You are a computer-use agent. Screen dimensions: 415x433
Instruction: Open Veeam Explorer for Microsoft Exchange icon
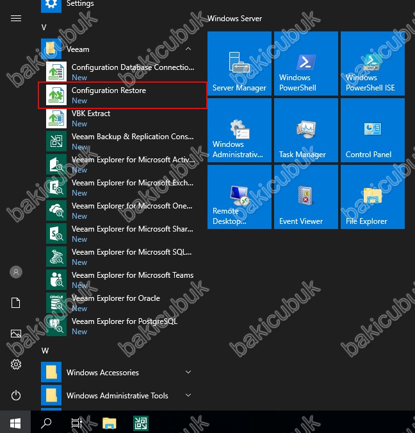pyautogui.click(x=56, y=187)
